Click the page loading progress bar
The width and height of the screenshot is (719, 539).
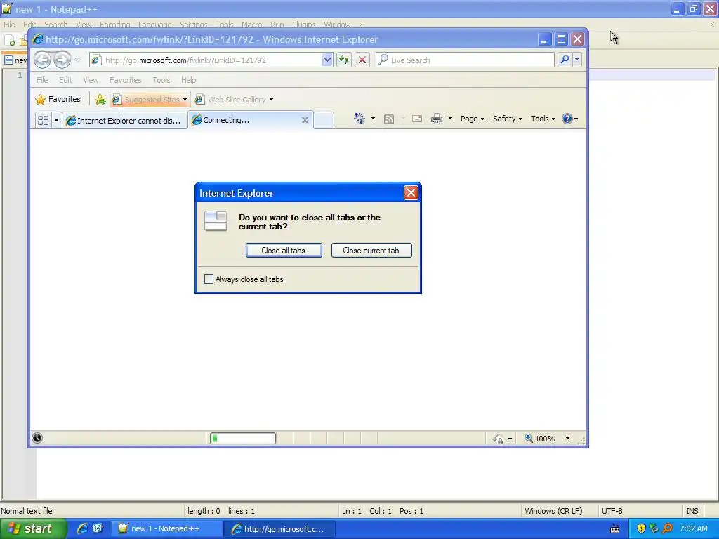click(243, 439)
